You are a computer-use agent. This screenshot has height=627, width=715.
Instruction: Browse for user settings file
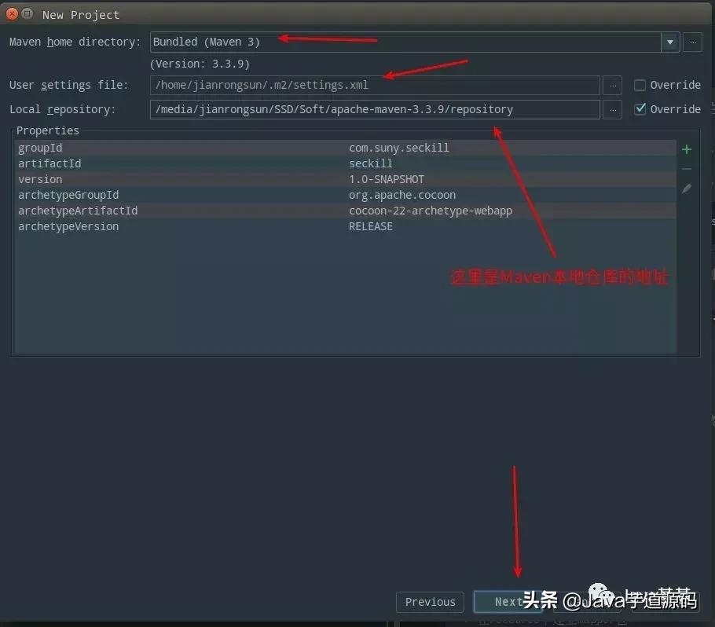click(x=613, y=85)
